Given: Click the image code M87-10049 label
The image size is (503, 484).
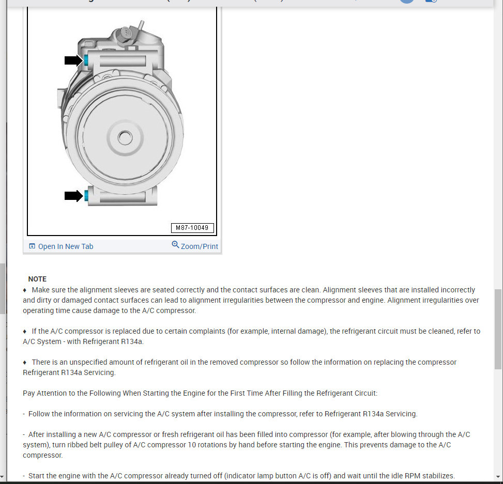Looking at the screenshot, I should (192, 228).
